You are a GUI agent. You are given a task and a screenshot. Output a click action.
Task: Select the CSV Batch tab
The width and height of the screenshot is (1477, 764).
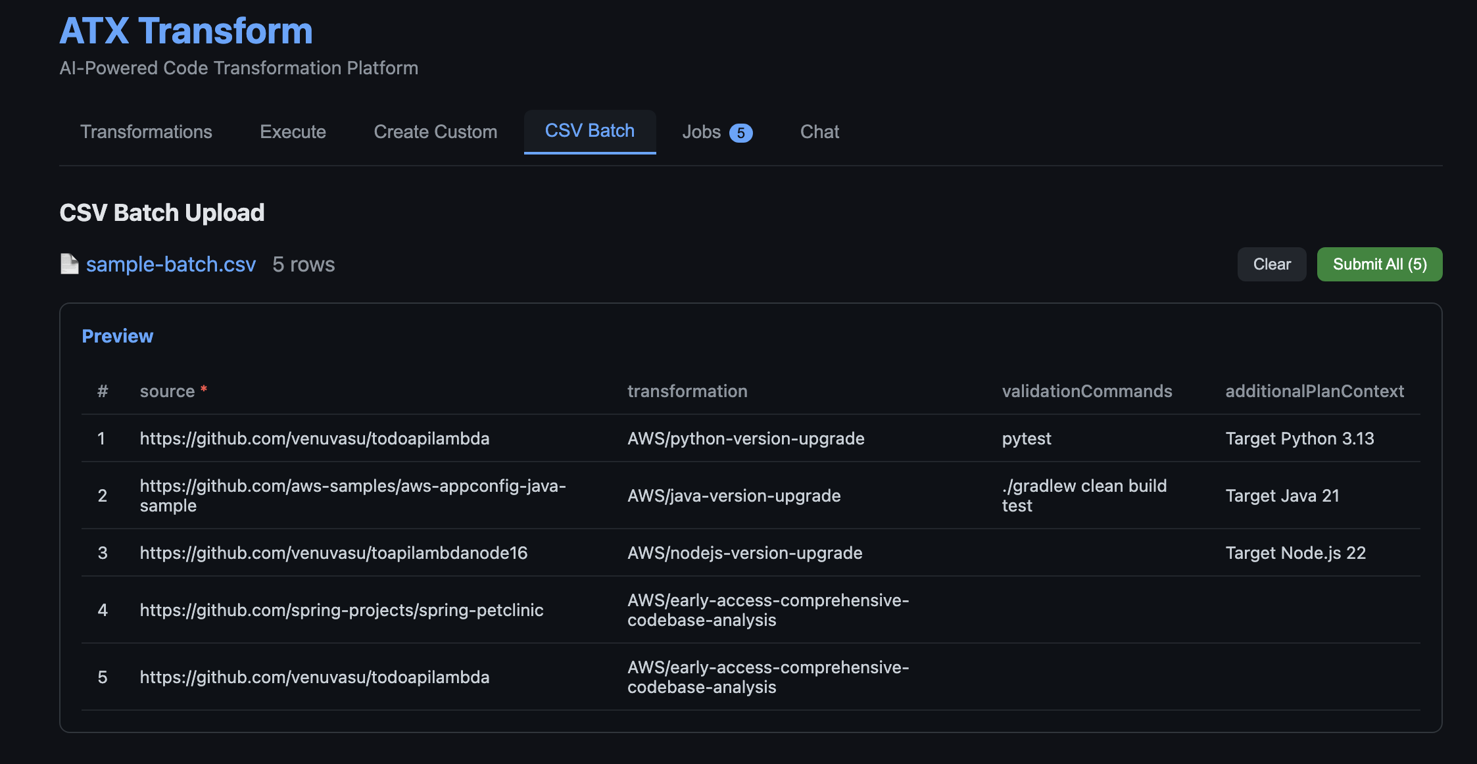590,131
